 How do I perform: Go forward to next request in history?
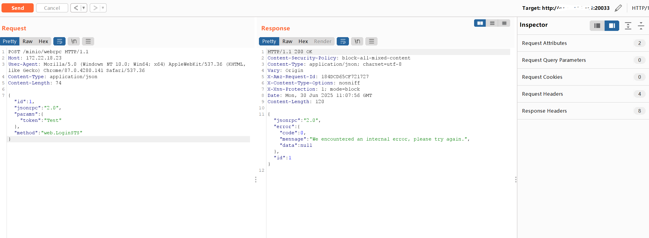95,8
